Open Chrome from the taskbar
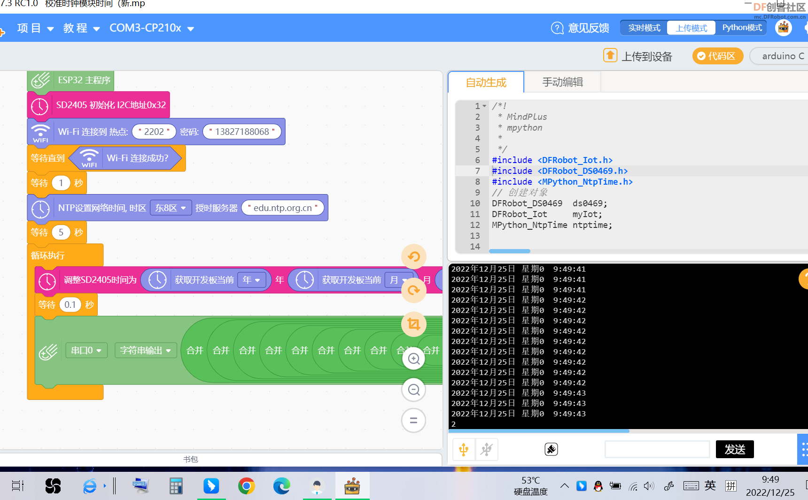Viewport: 808px width, 500px height. coord(246,486)
